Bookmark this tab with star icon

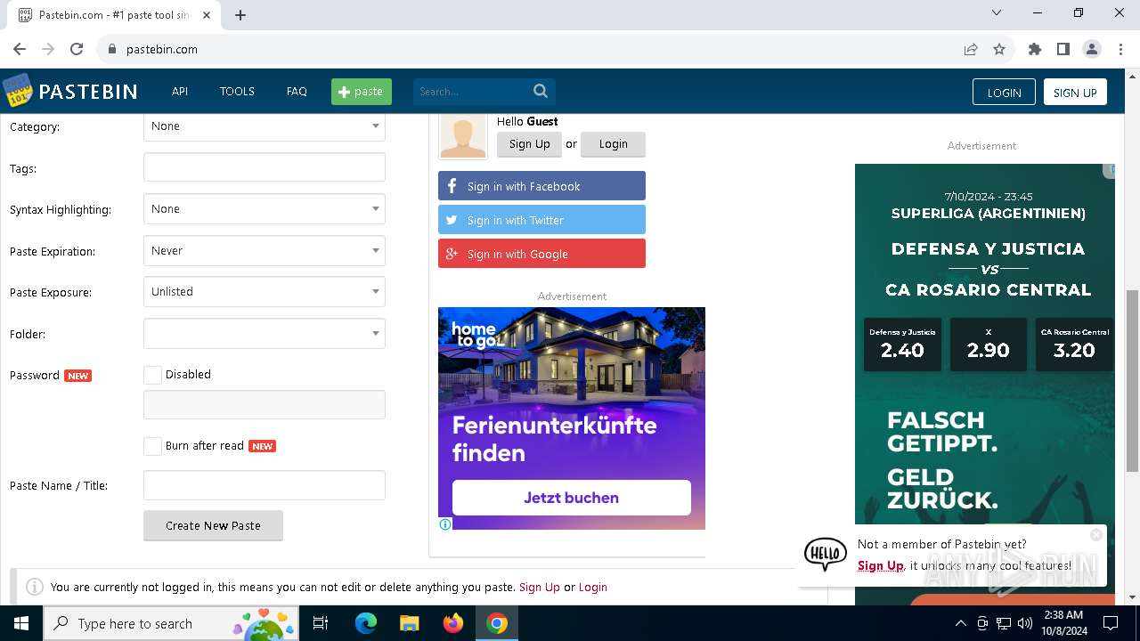point(999,49)
